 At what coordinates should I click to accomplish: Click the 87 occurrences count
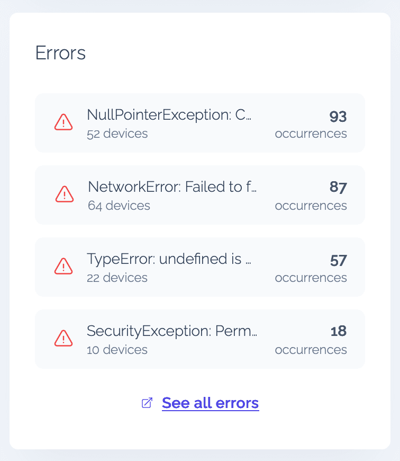click(x=338, y=188)
